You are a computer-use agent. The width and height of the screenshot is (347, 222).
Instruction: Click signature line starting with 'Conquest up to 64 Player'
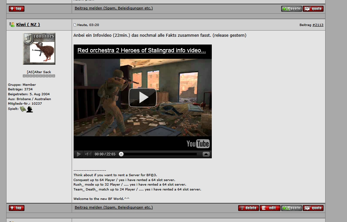point(124,180)
